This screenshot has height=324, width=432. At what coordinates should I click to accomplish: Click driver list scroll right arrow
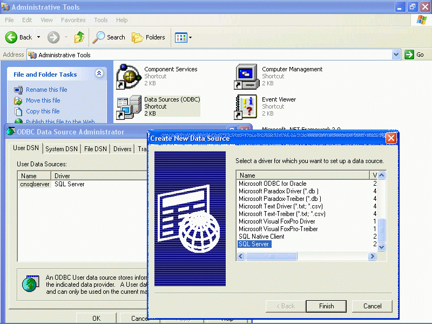(372, 256)
